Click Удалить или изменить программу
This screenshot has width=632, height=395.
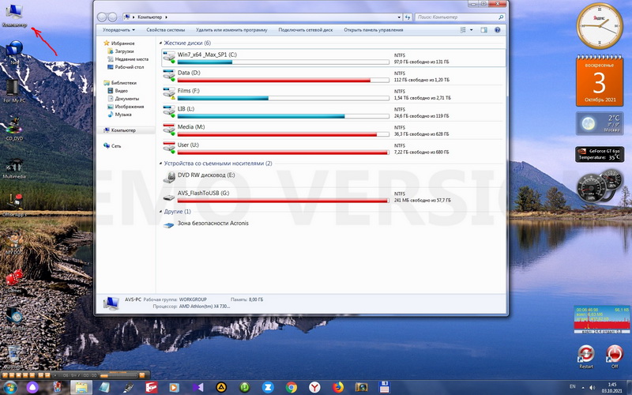tap(231, 30)
